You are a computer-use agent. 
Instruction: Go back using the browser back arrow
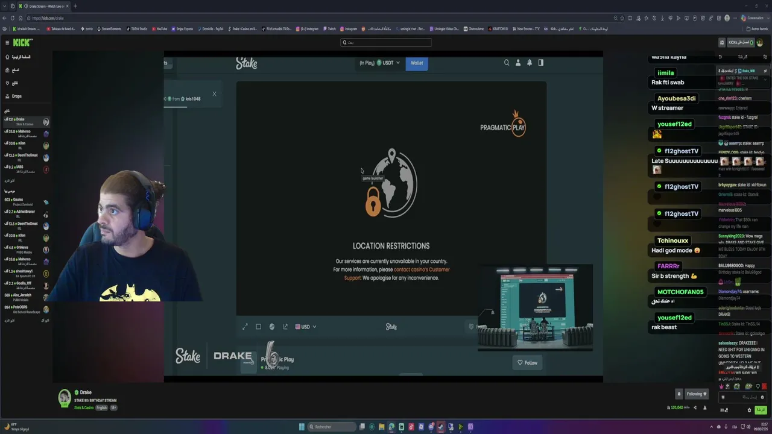point(5,18)
